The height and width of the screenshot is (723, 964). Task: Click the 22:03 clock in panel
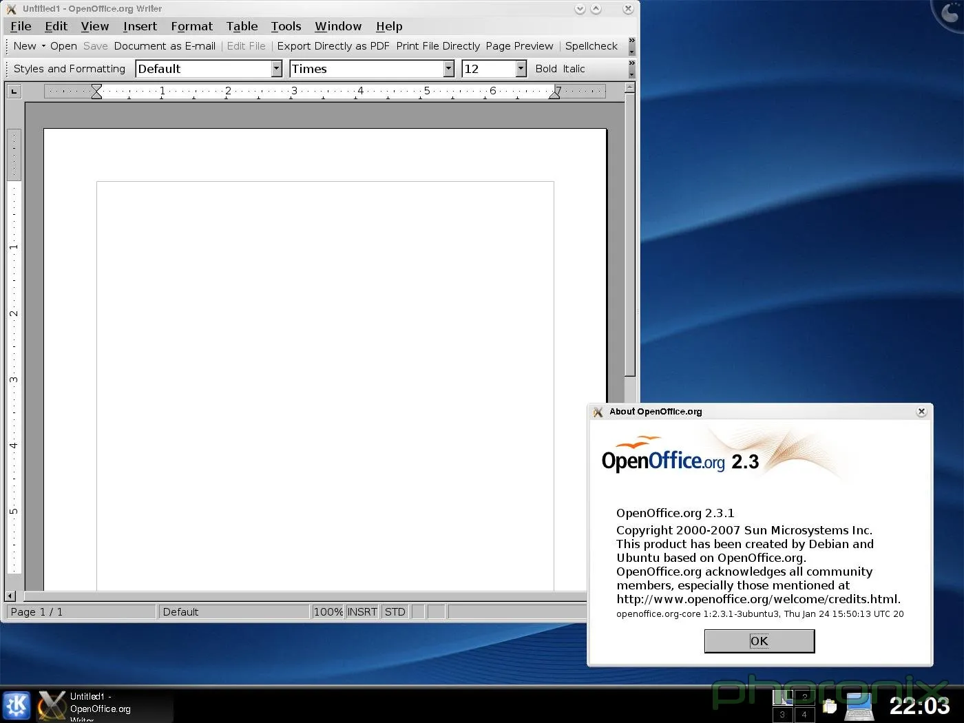click(x=920, y=706)
